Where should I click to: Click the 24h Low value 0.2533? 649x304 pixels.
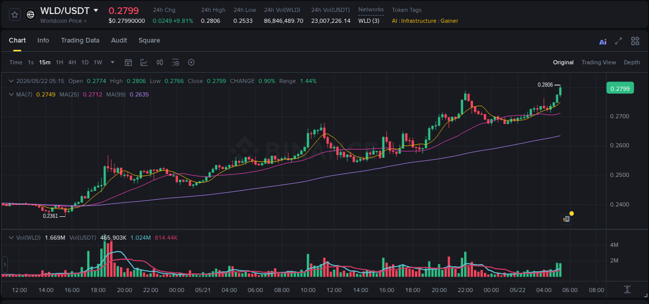tap(243, 21)
